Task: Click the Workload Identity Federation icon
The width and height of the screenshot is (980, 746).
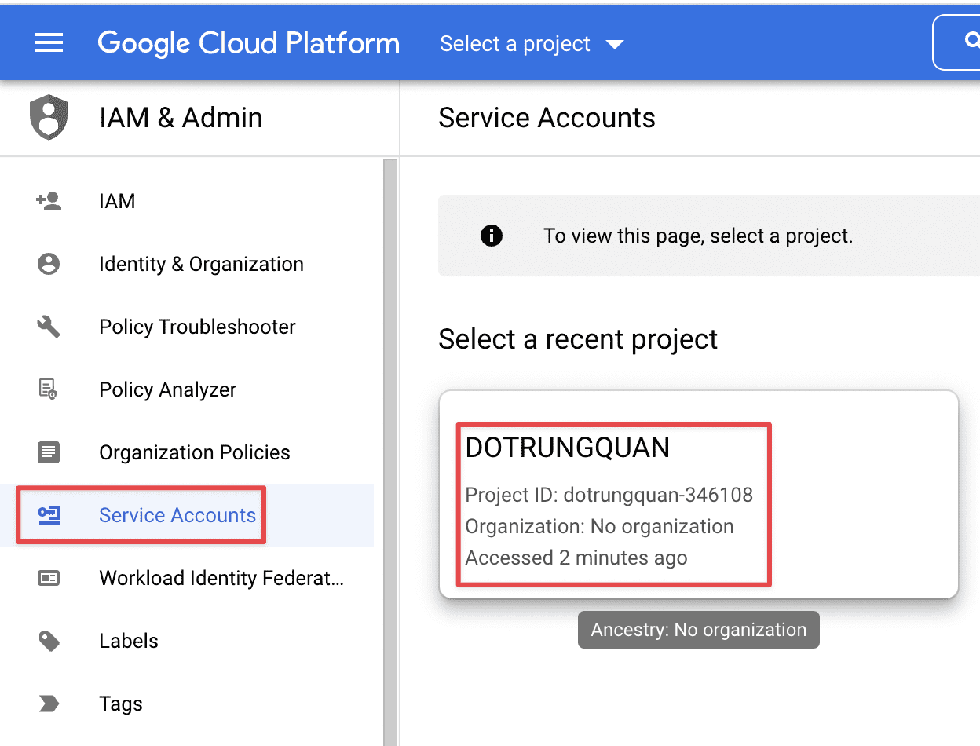Action: (x=49, y=578)
